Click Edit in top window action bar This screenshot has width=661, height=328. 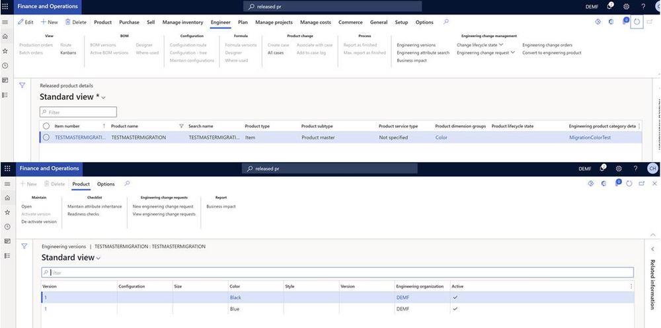[25, 22]
